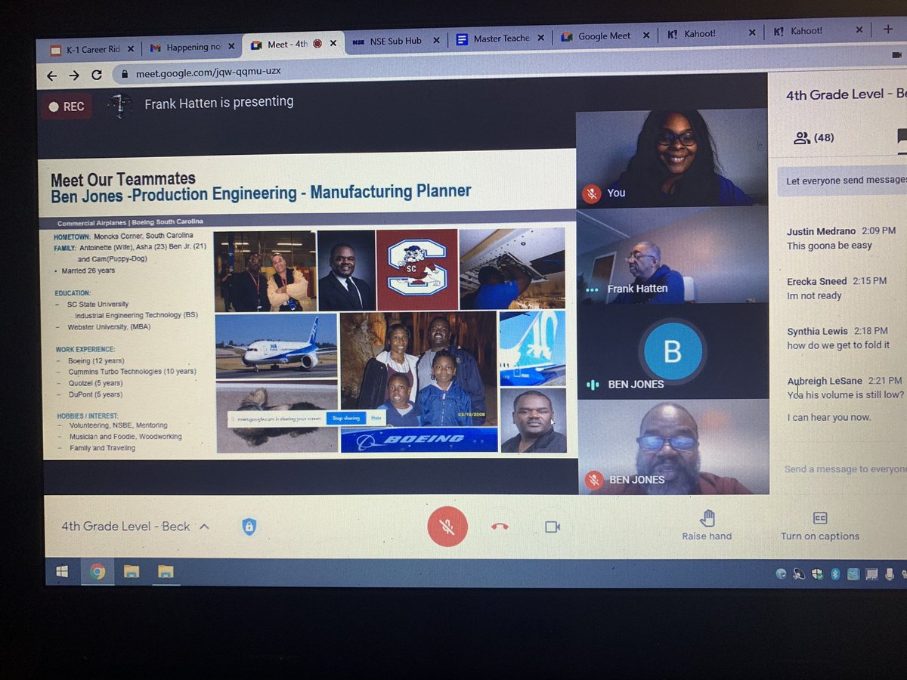Focus the Send a message to everyone field
907x680 pixels.
pos(845,469)
